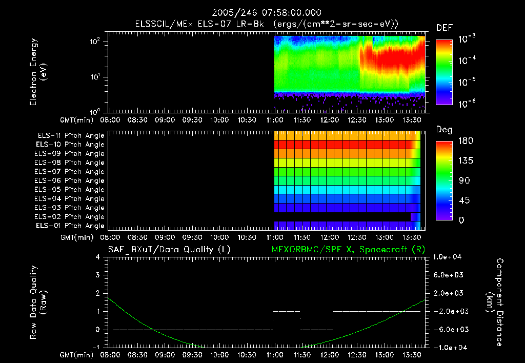Click the Deg label above the colorbar
Screen dimensions: 525x363
click(445, 130)
